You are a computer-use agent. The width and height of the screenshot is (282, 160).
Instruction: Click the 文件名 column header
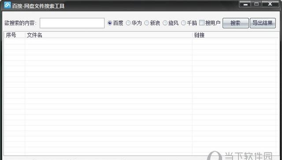point(109,35)
